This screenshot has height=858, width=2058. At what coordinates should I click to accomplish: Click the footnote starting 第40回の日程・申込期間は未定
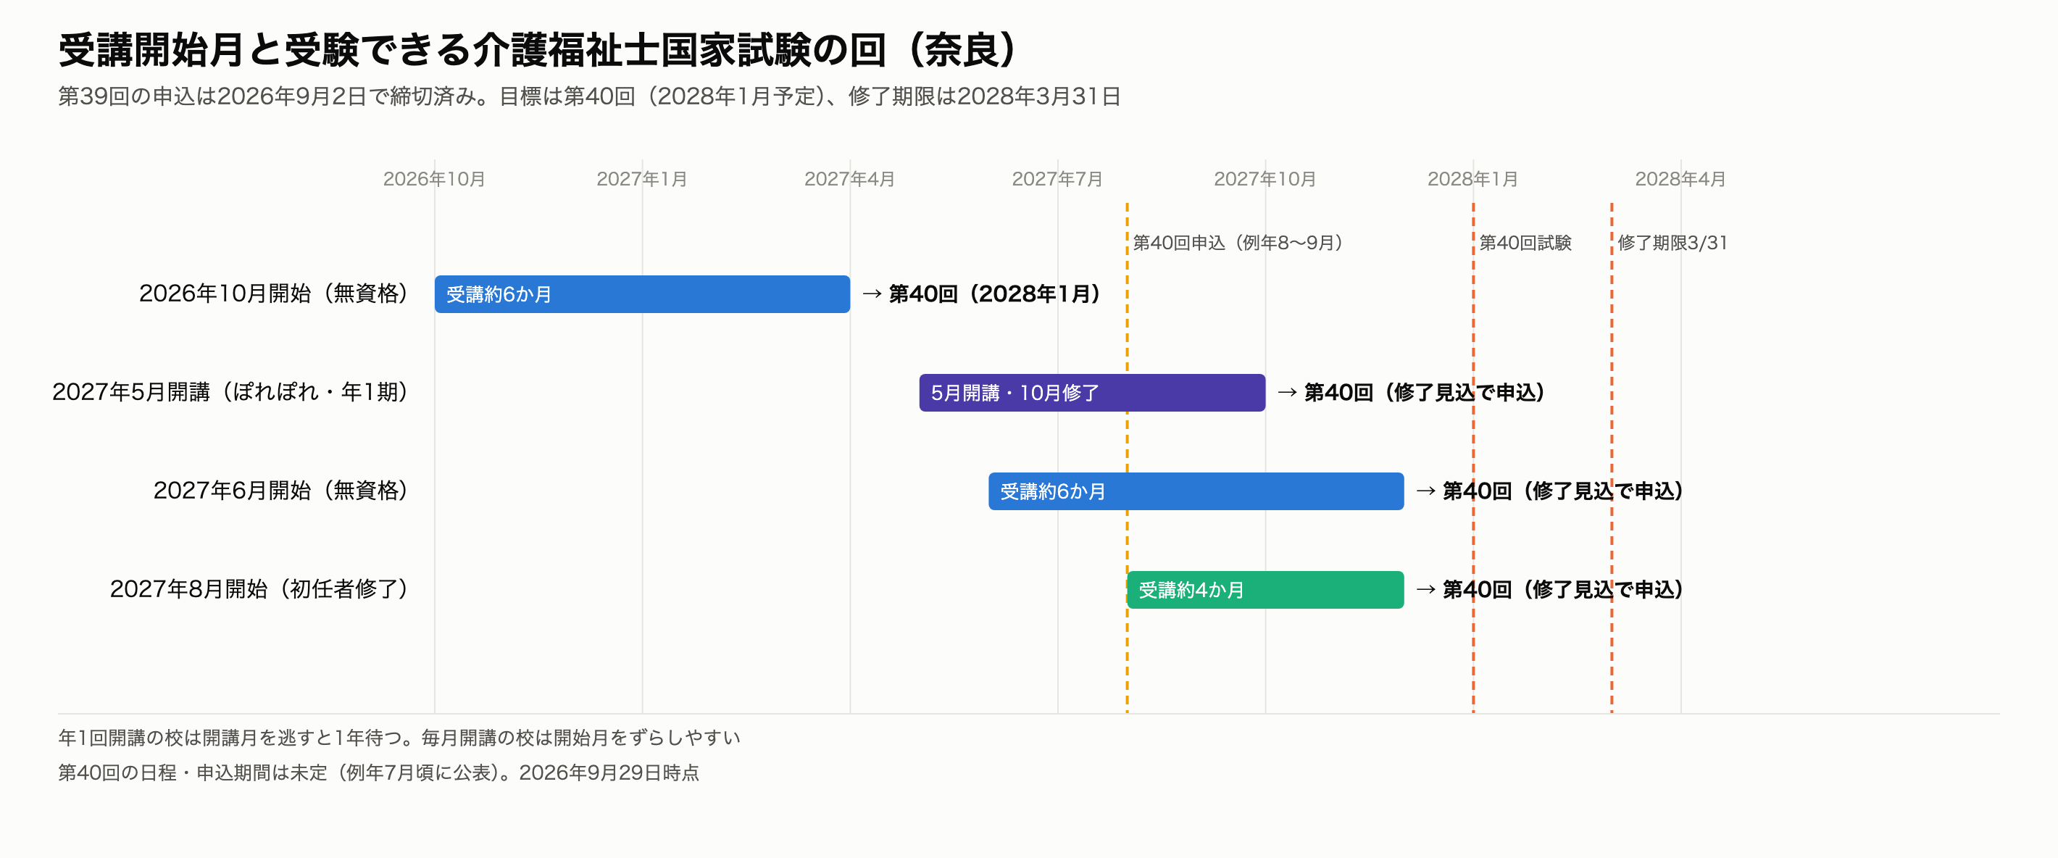(x=379, y=772)
